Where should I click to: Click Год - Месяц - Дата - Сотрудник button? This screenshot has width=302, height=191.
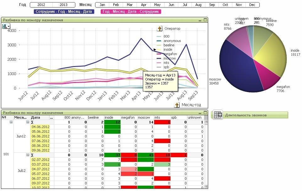pos(131,12)
